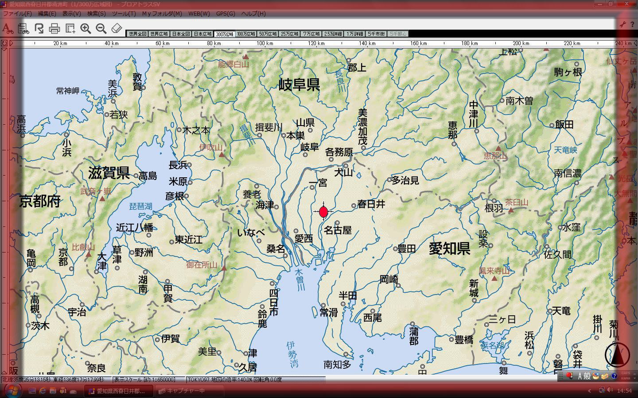Viewport: 638px width, 398px height.
Task: Select the 100万広域 scale tab
Action: click(x=246, y=34)
